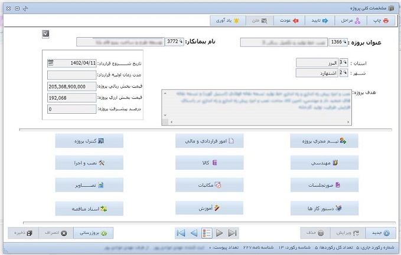Open کنترل پروژه (project control) button

coord(89,141)
